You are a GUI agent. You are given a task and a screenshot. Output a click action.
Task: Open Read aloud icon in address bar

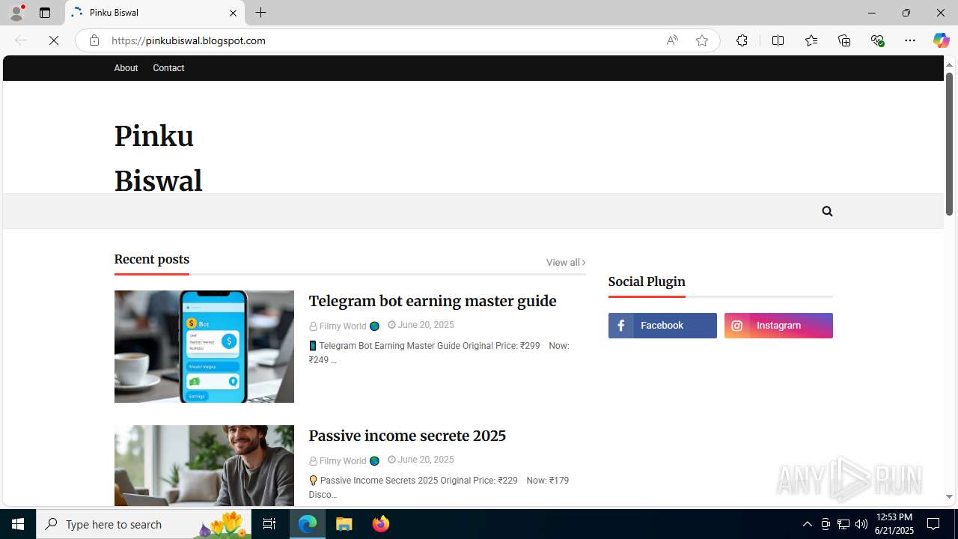[x=672, y=40]
